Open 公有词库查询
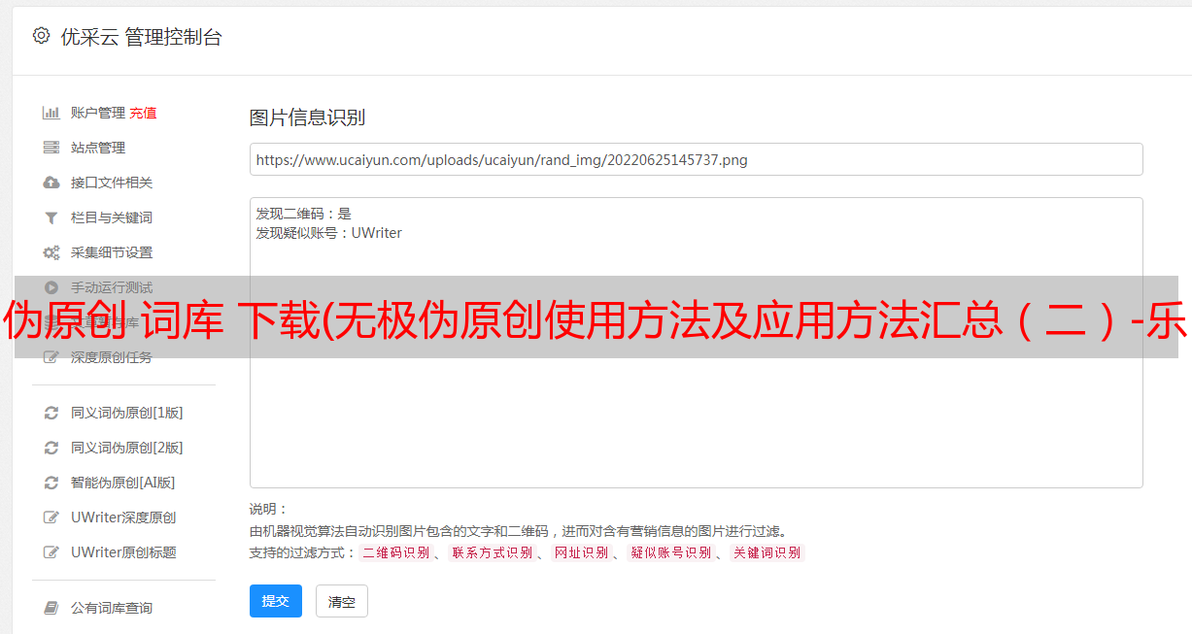The width and height of the screenshot is (1192, 634). click(x=112, y=608)
